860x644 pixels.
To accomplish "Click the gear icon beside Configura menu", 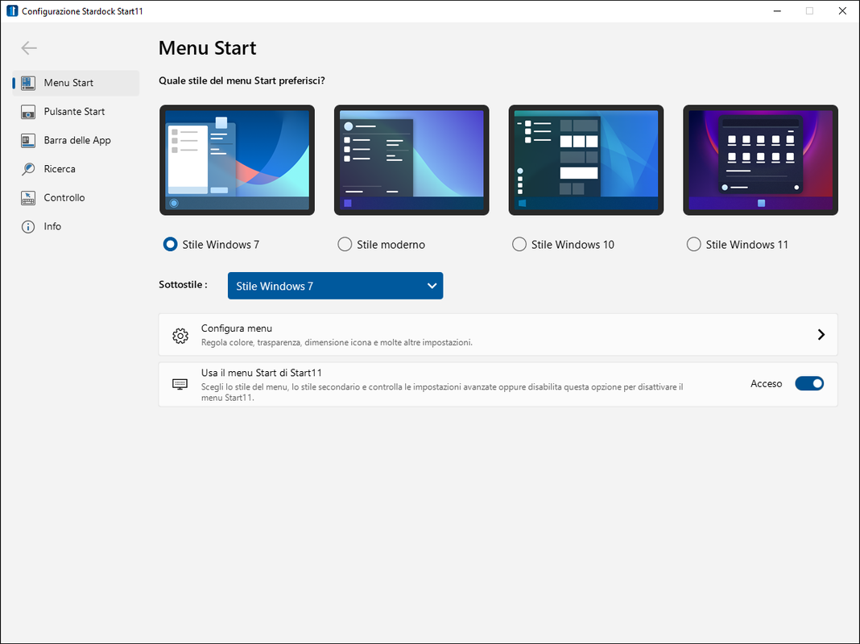I will tap(180, 336).
